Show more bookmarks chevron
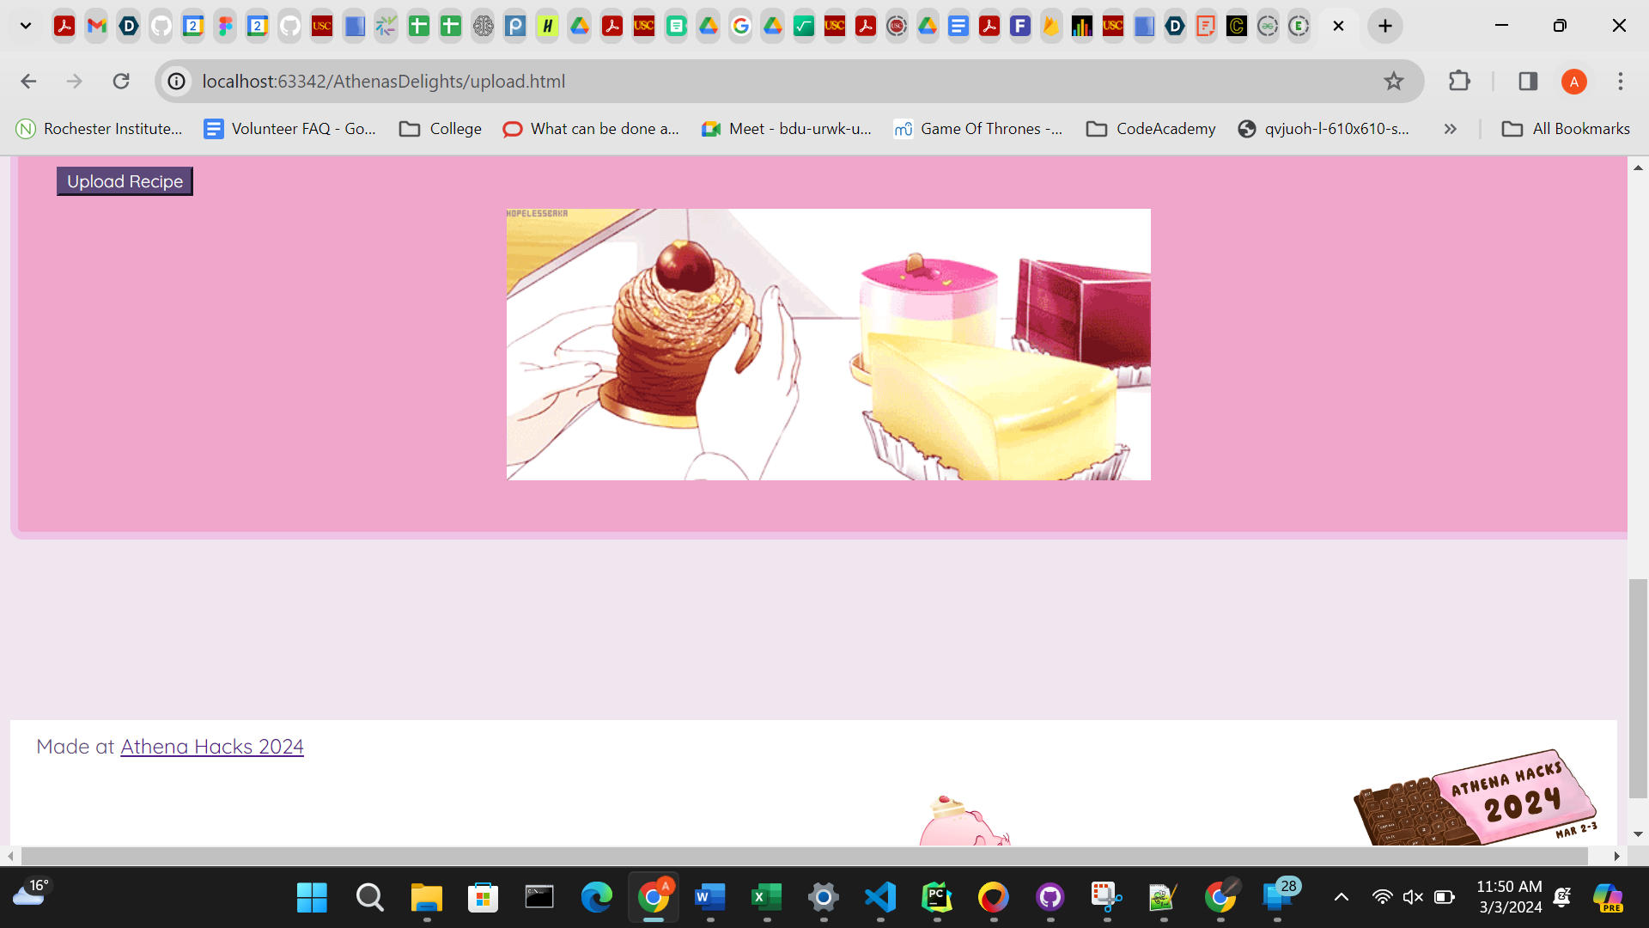1649x928 pixels. tap(1451, 129)
